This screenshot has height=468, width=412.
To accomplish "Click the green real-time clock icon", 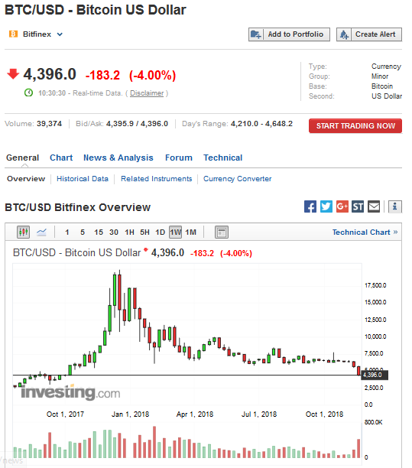I will pyautogui.click(x=28, y=93).
